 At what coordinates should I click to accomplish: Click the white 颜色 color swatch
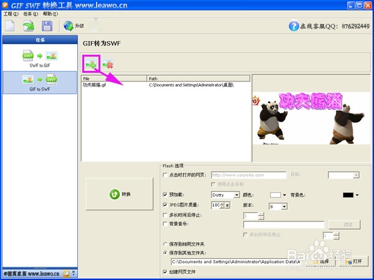tap(276, 195)
